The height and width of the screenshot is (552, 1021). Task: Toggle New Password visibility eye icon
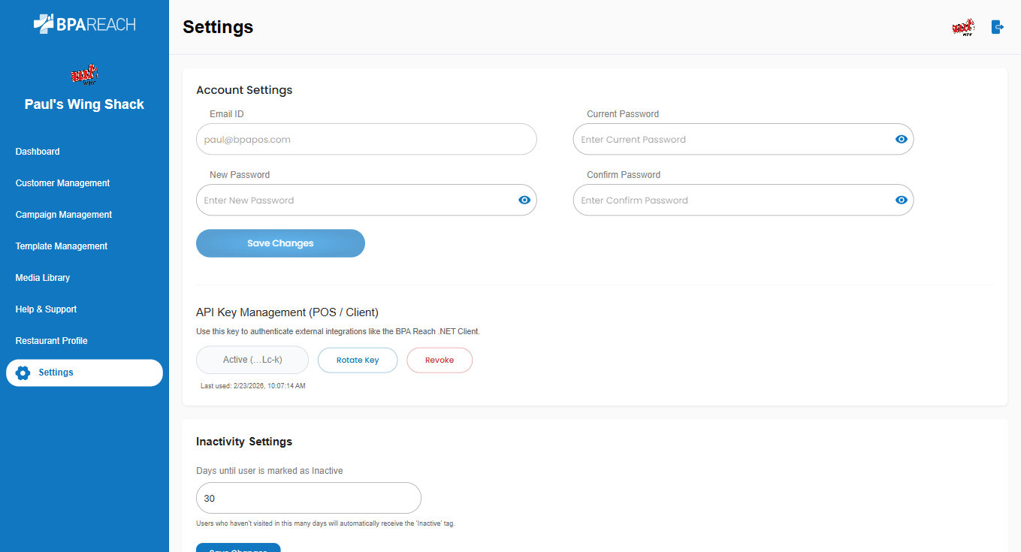[x=524, y=201]
